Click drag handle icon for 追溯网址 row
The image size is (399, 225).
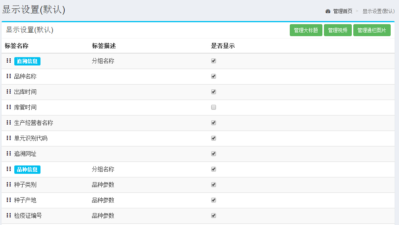coord(9,154)
